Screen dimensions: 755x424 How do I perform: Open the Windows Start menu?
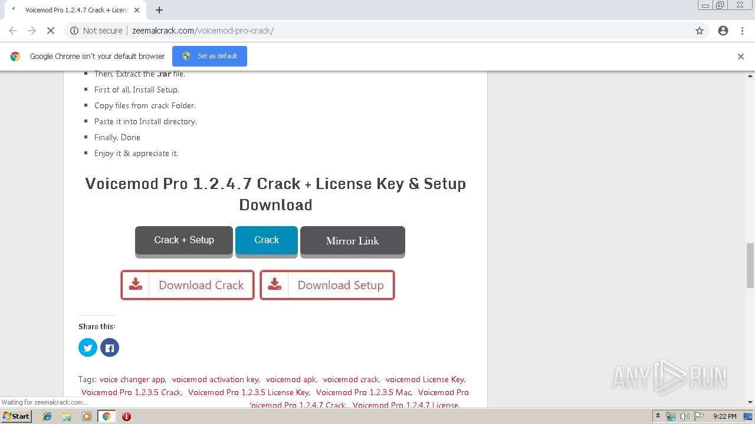point(17,416)
